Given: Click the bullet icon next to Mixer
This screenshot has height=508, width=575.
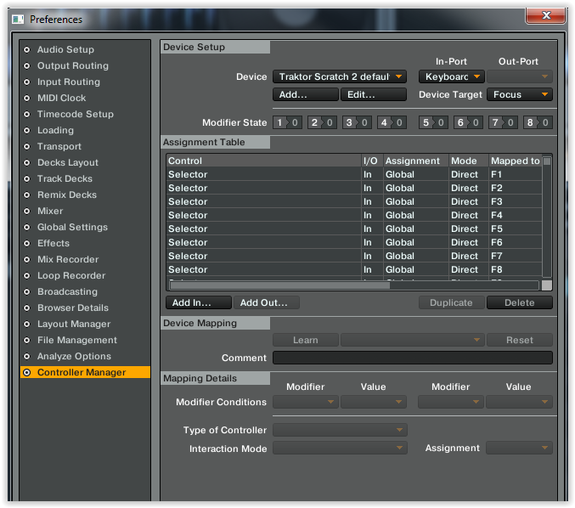Looking at the screenshot, I should tap(27, 212).
